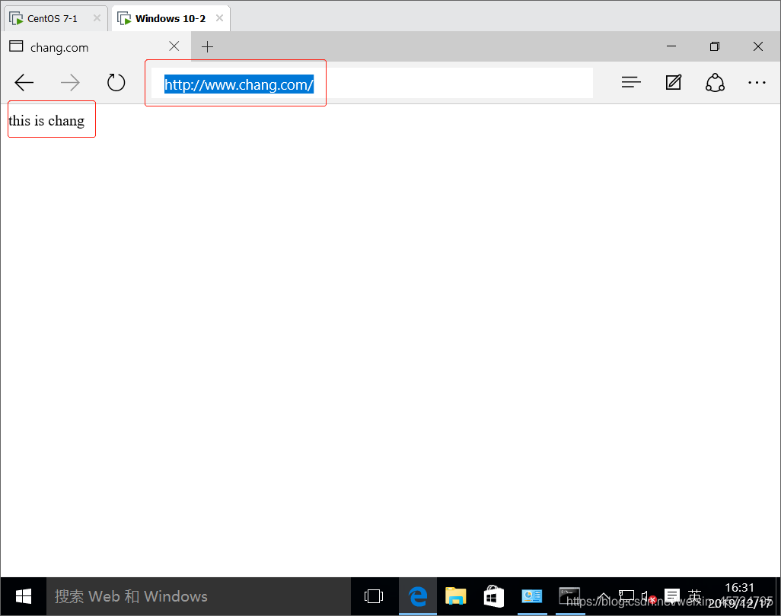The image size is (781, 616).
Task: Open the Action Center notifications
Action: pyautogui.click(x=672, y=595)
